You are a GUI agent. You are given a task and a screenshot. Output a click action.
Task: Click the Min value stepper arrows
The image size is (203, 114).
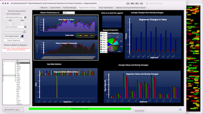pyautogui.click(x=13, y=24)
